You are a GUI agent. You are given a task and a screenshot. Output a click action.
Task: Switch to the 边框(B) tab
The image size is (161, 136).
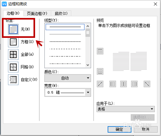tap(13, 13)
